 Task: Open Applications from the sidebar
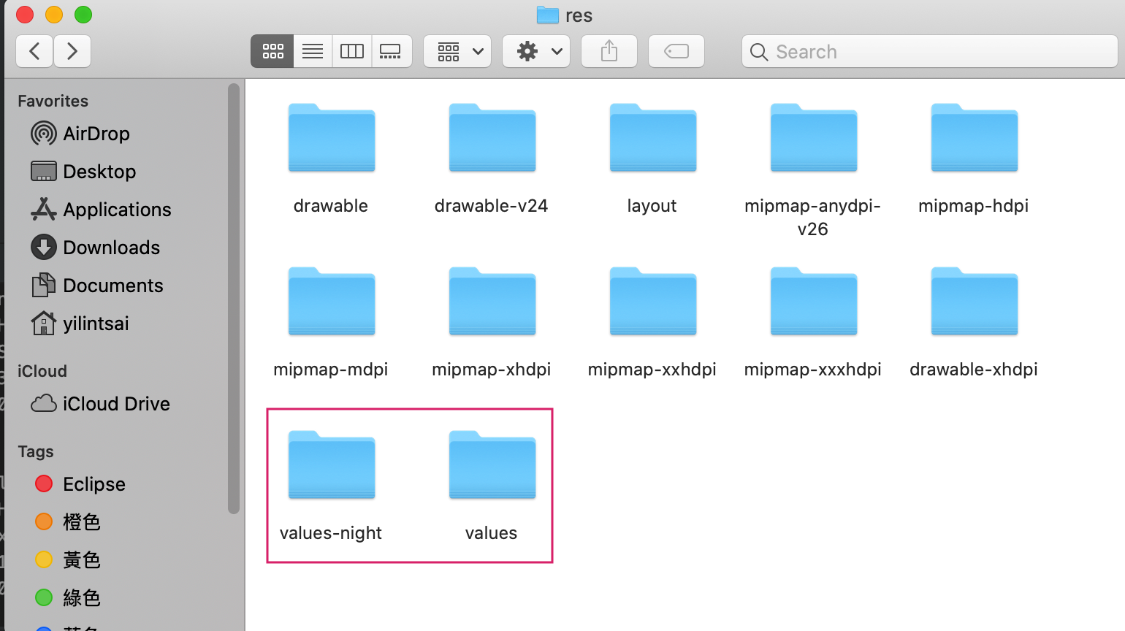tap(117, 210)
